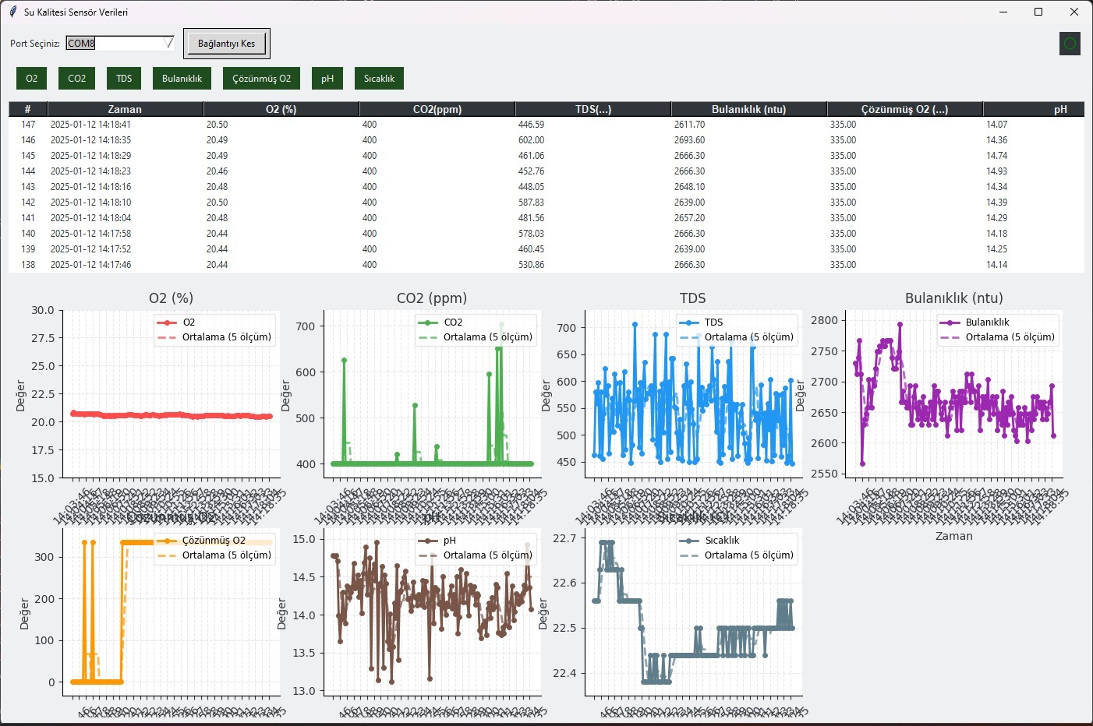Click pH legend entry in brown chart

pos(437,540)
